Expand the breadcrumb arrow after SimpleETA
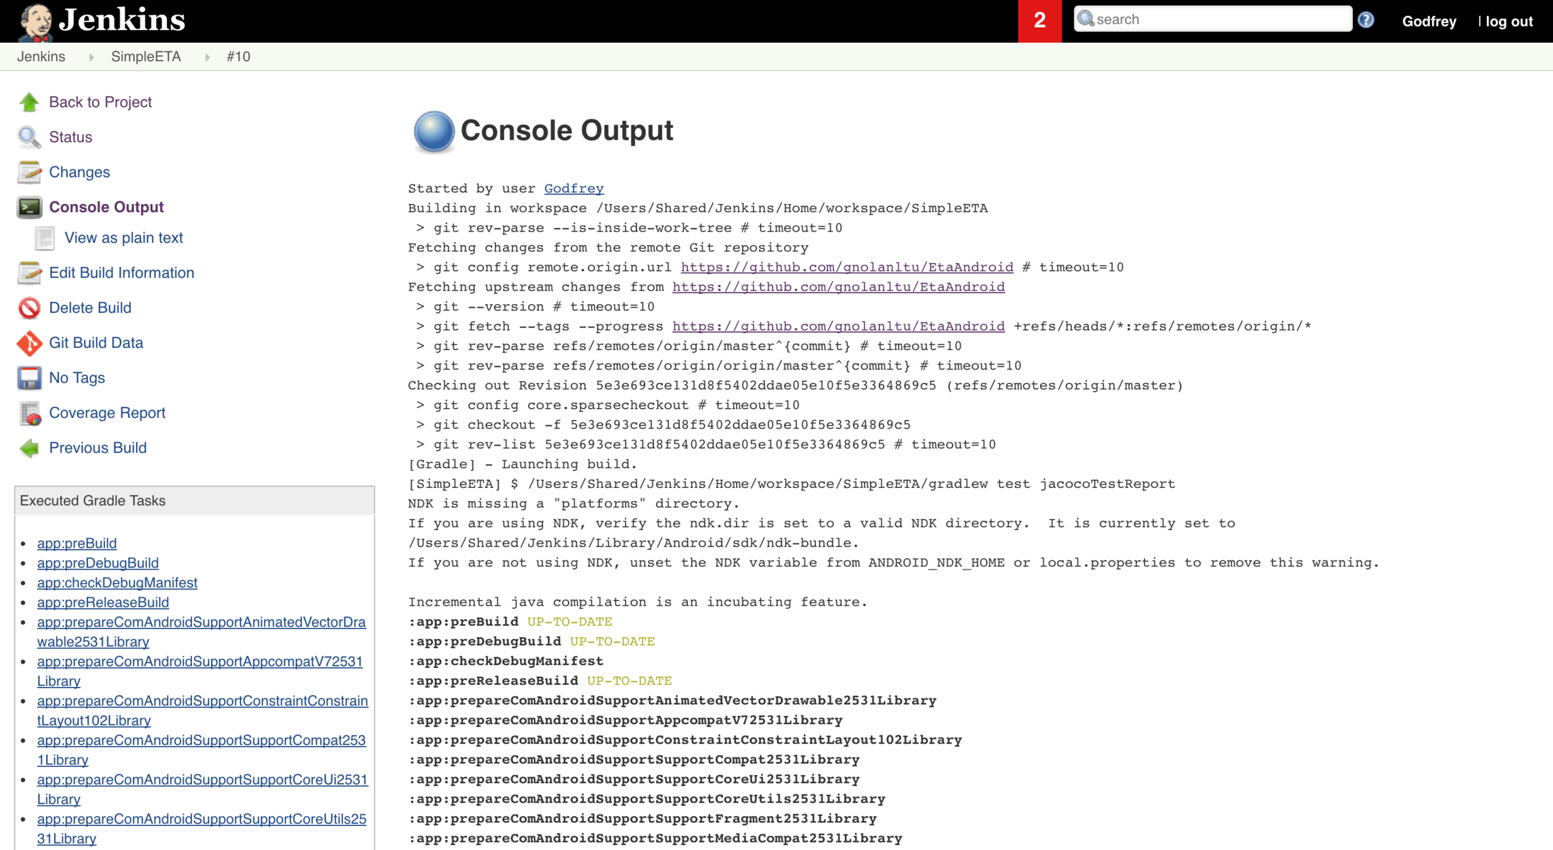 point(208,57)
